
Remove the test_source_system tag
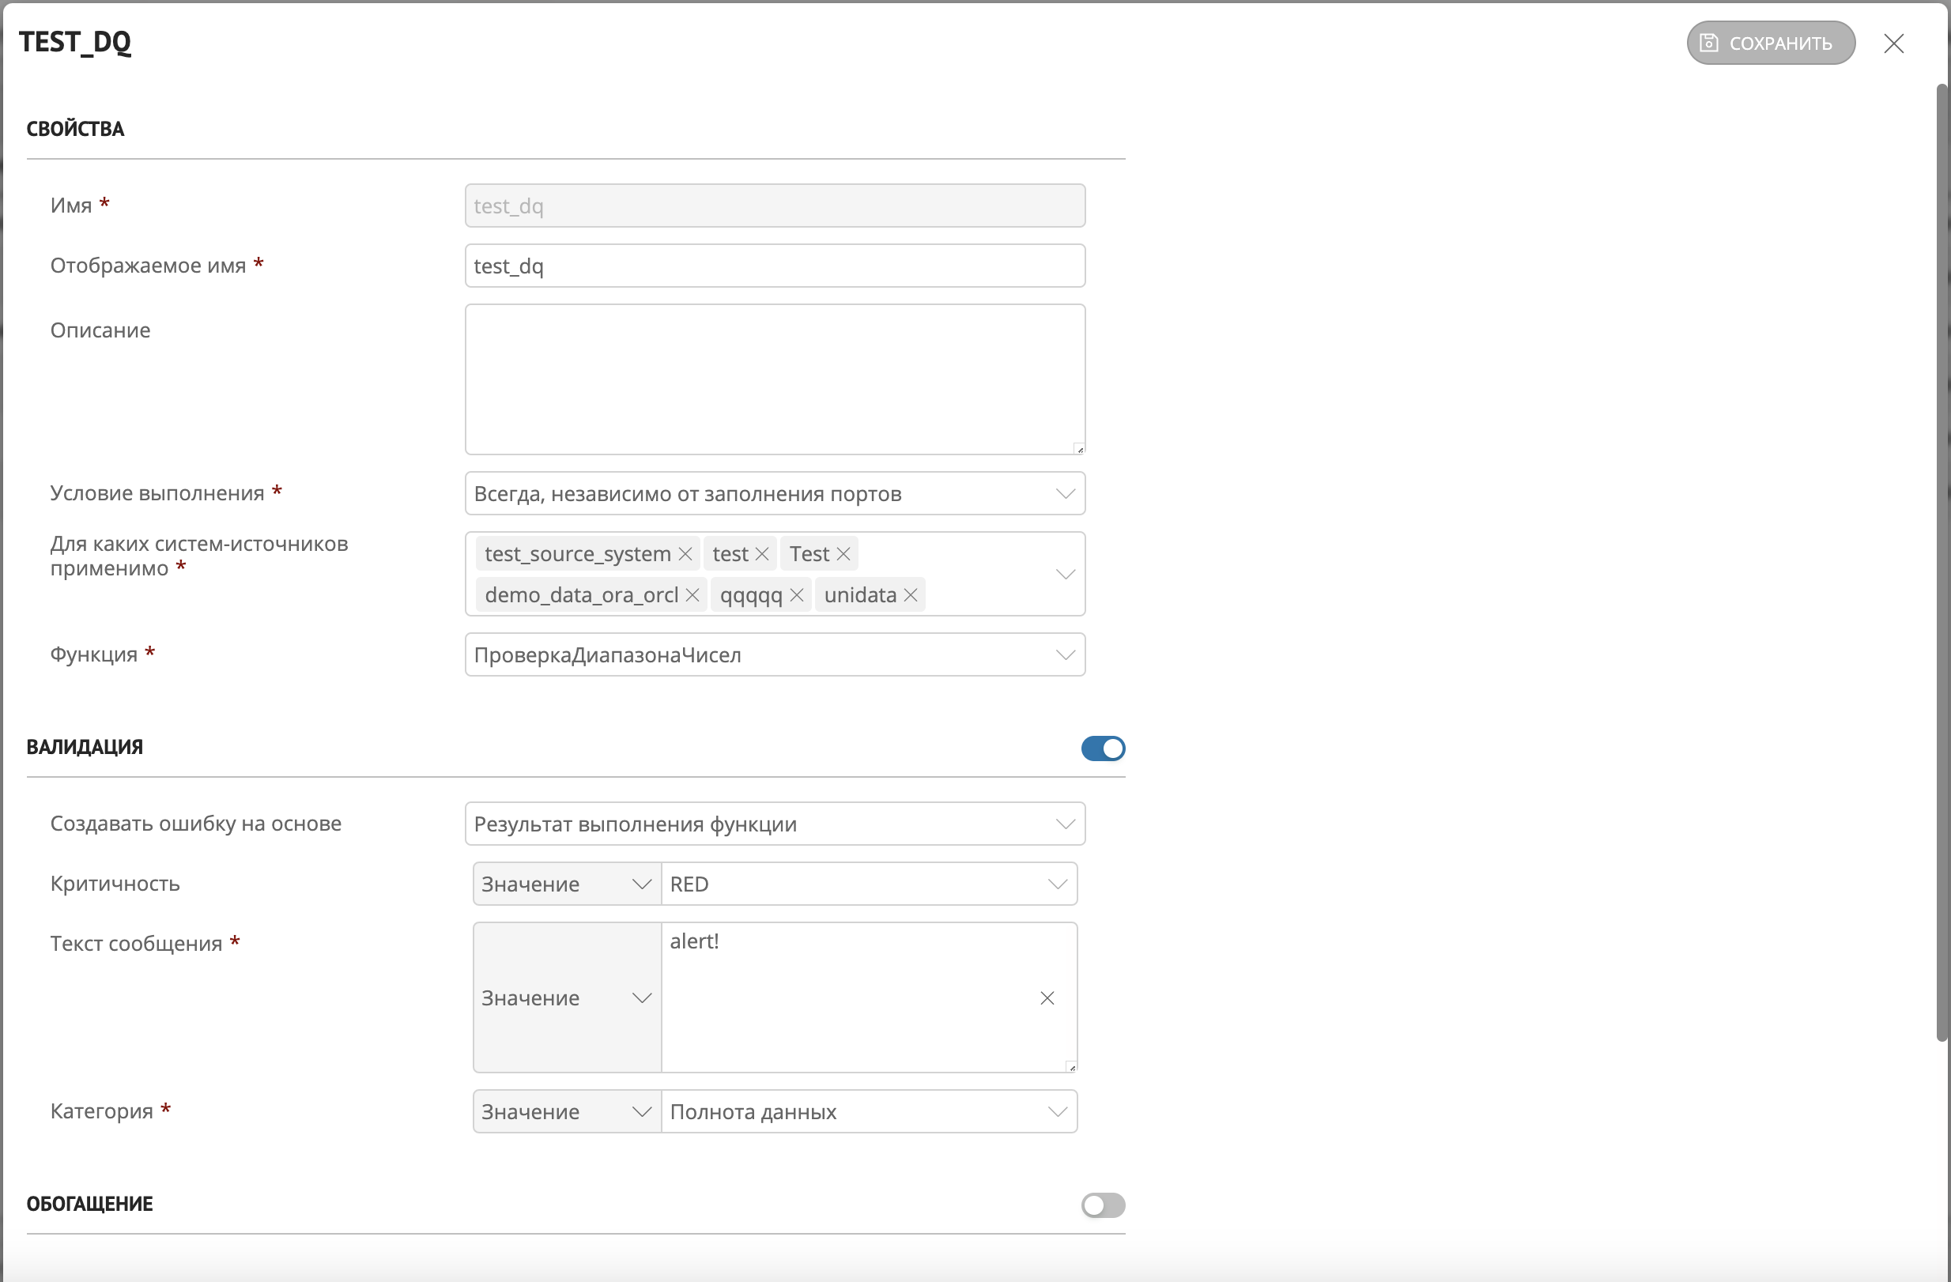pos(685,554)
